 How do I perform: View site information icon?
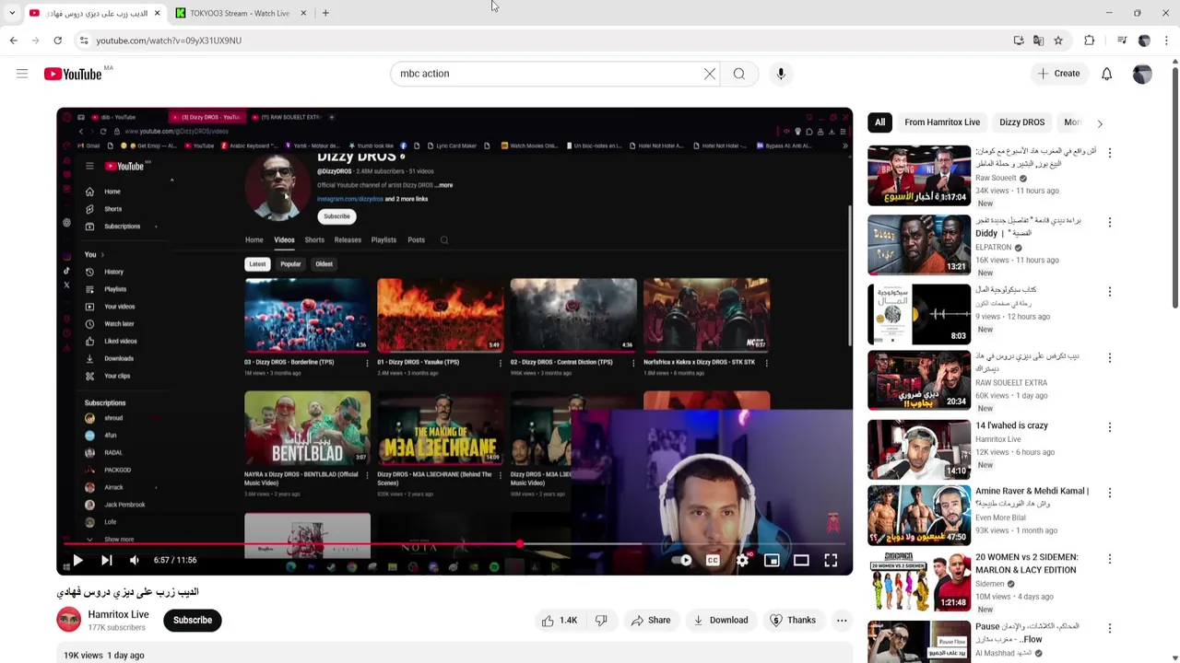84,41
